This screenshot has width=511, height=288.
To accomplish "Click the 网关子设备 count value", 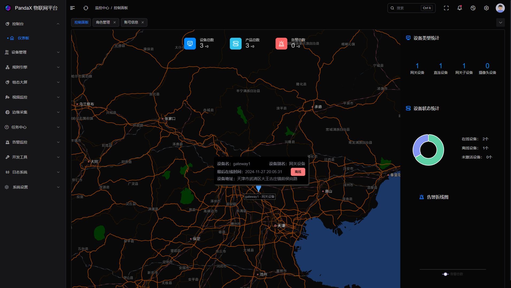I will (464, 66).
